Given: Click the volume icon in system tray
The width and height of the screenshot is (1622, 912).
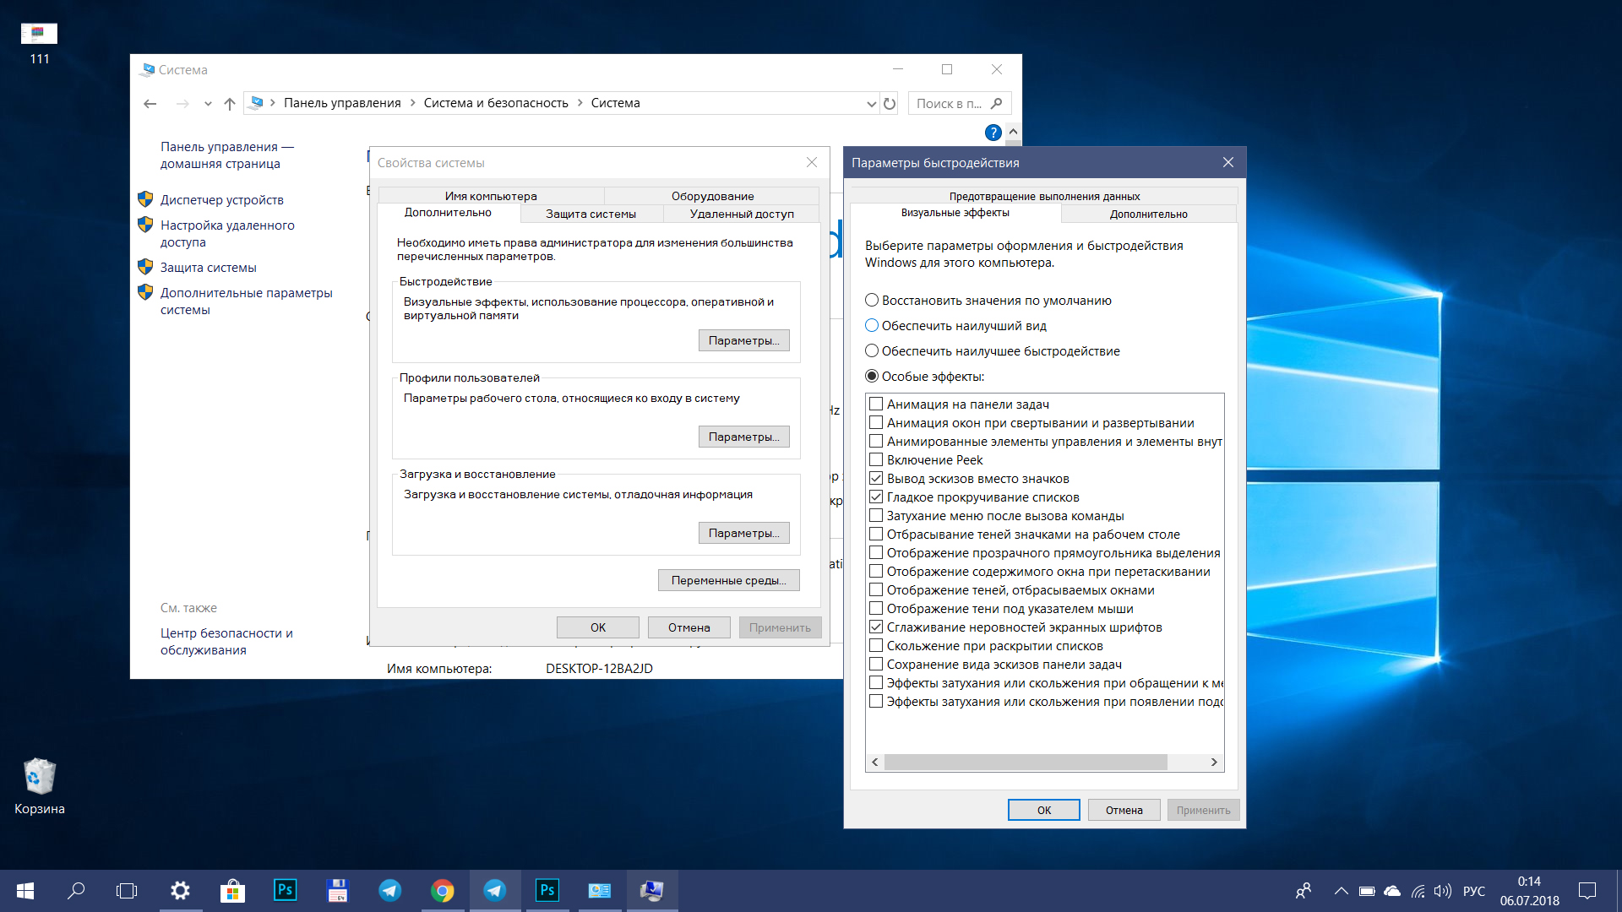Looking at the screenshot, I should tap(1443, 890).
